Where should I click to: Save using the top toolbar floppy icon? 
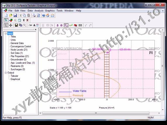15,15
